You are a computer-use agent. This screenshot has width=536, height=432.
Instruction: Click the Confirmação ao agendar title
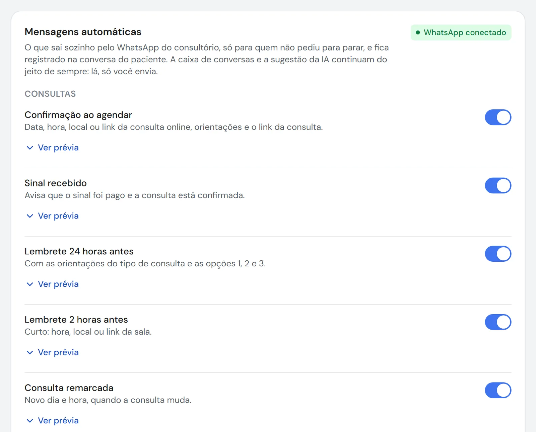[78, 115]
